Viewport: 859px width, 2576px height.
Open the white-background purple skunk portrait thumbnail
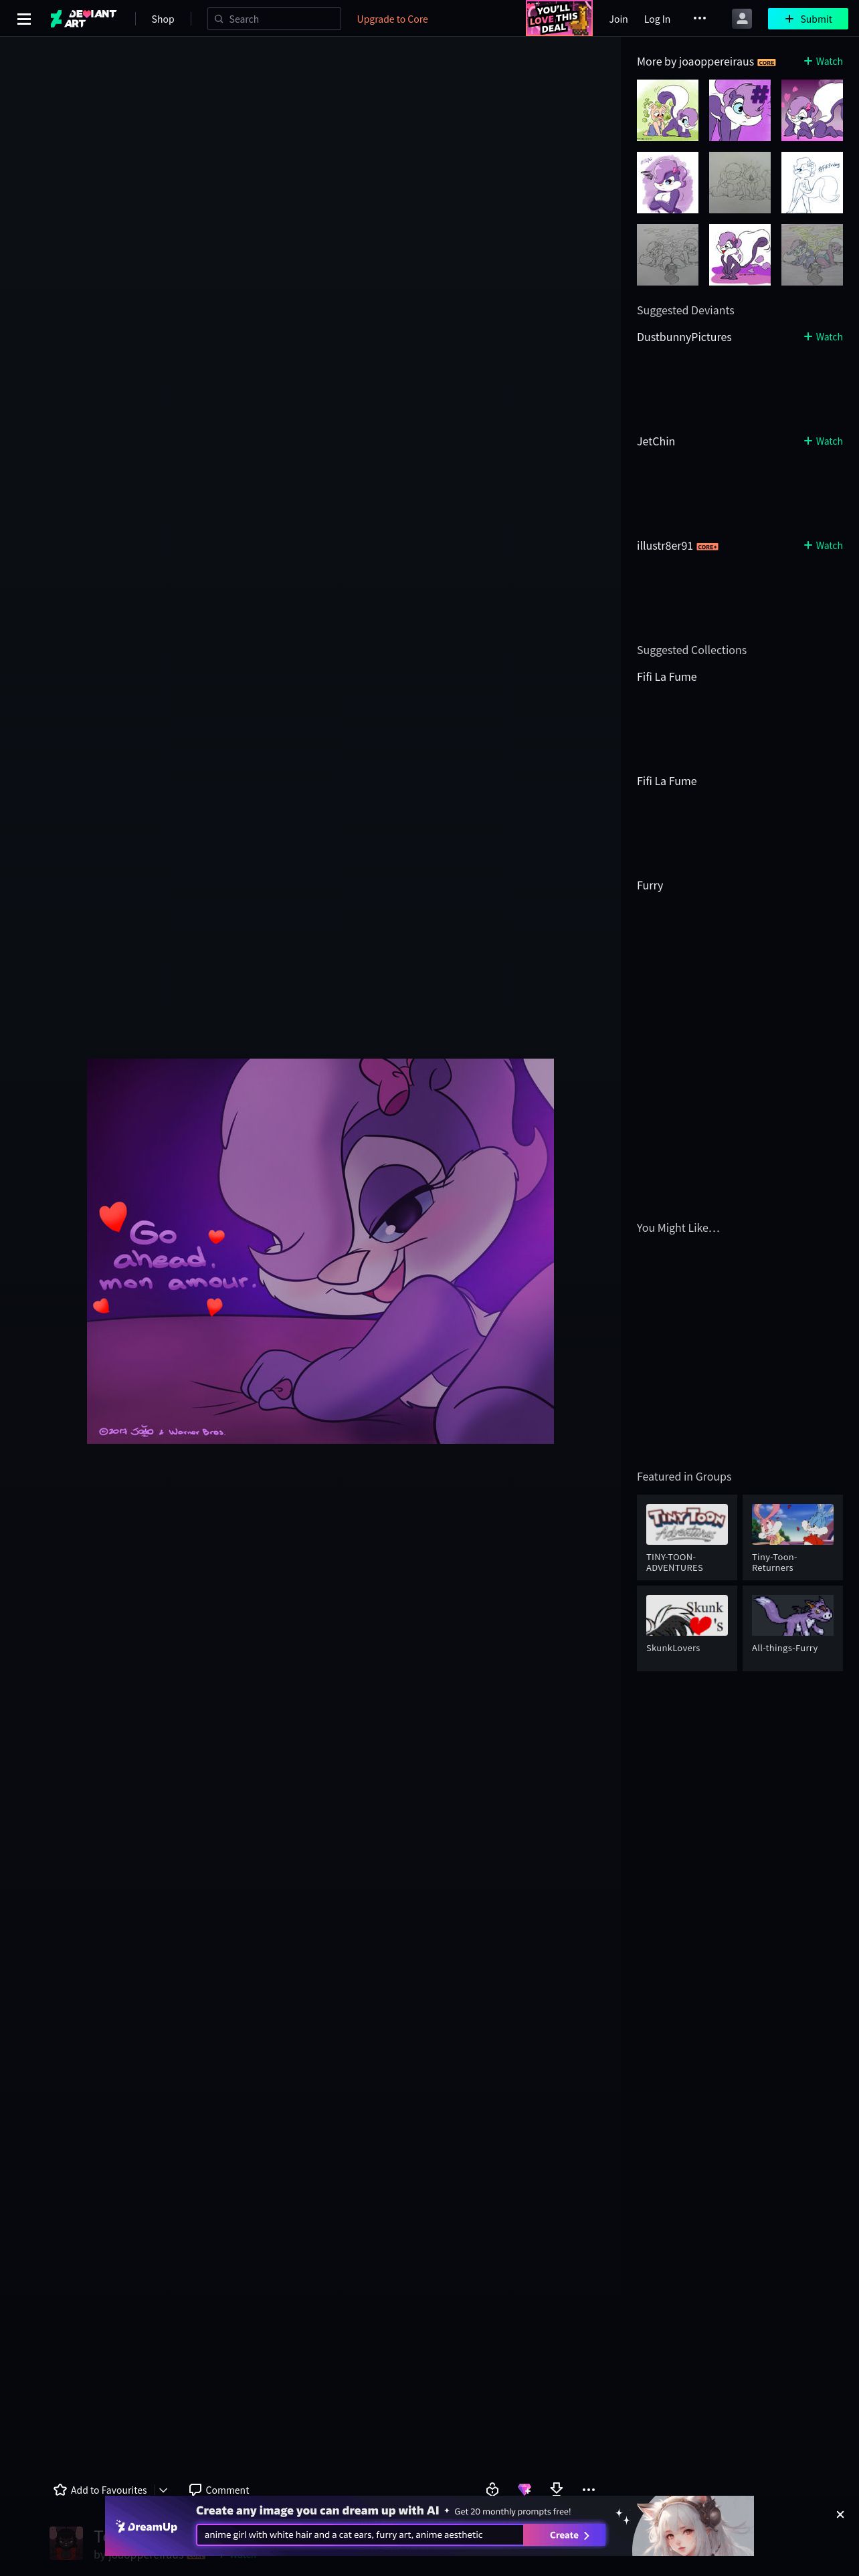pos(668,182)
